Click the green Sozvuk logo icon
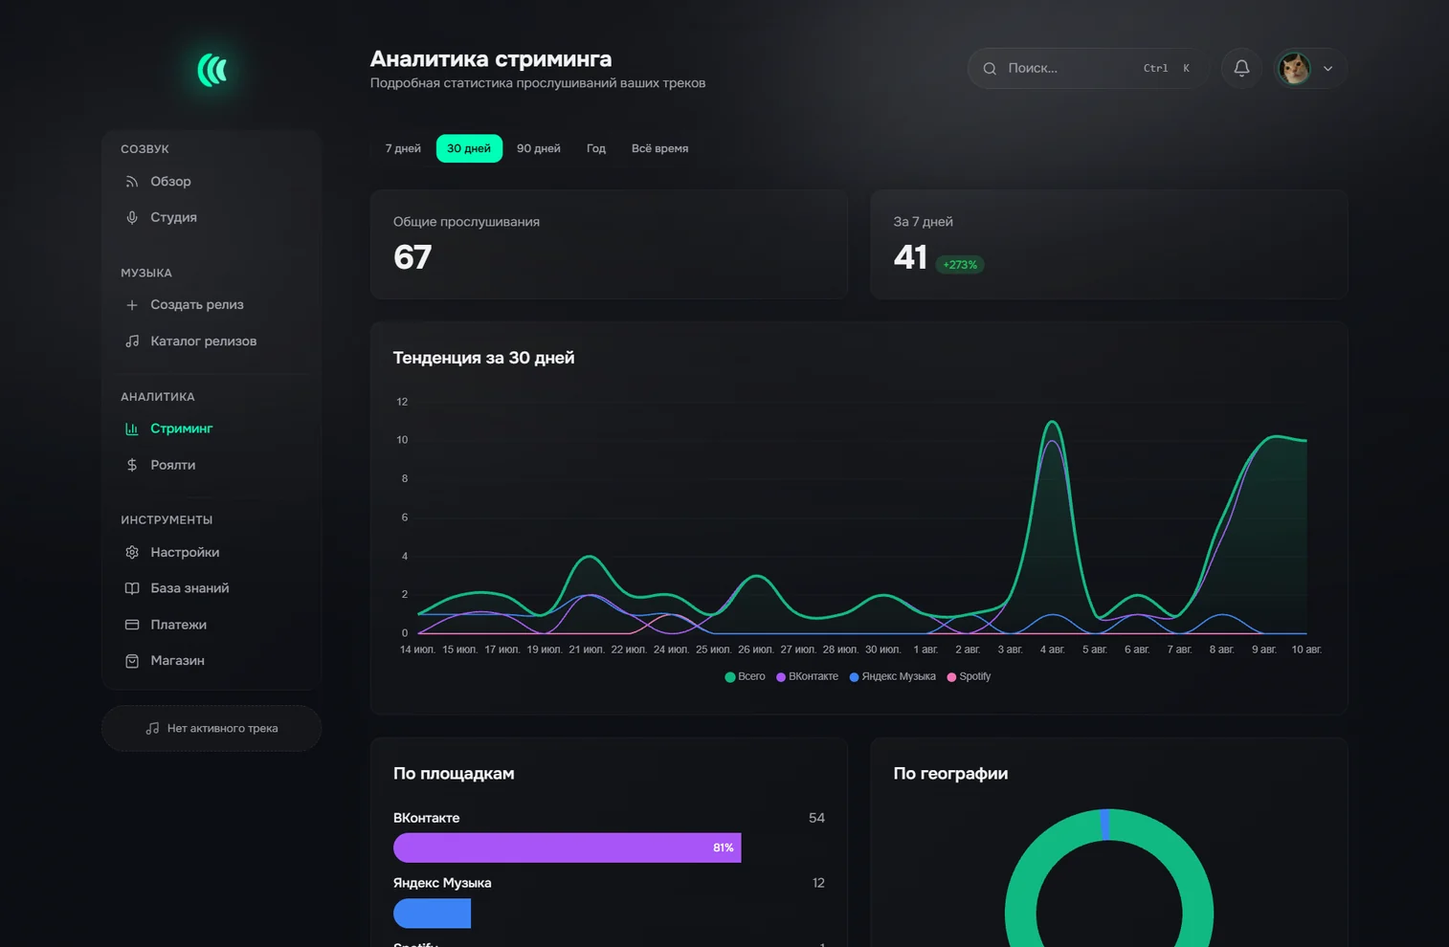Viewport: 1449px width, 947px height. point(212,70)
